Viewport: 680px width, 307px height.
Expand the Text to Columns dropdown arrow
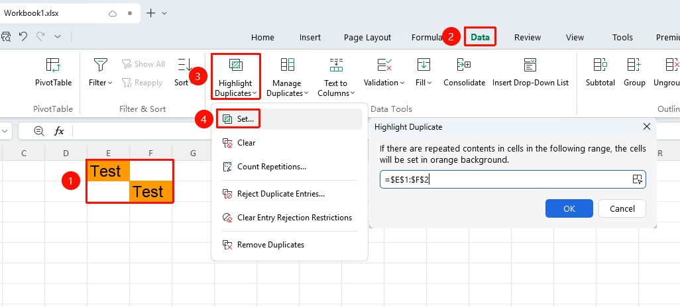pyautogui.click(x=353, y=93)
